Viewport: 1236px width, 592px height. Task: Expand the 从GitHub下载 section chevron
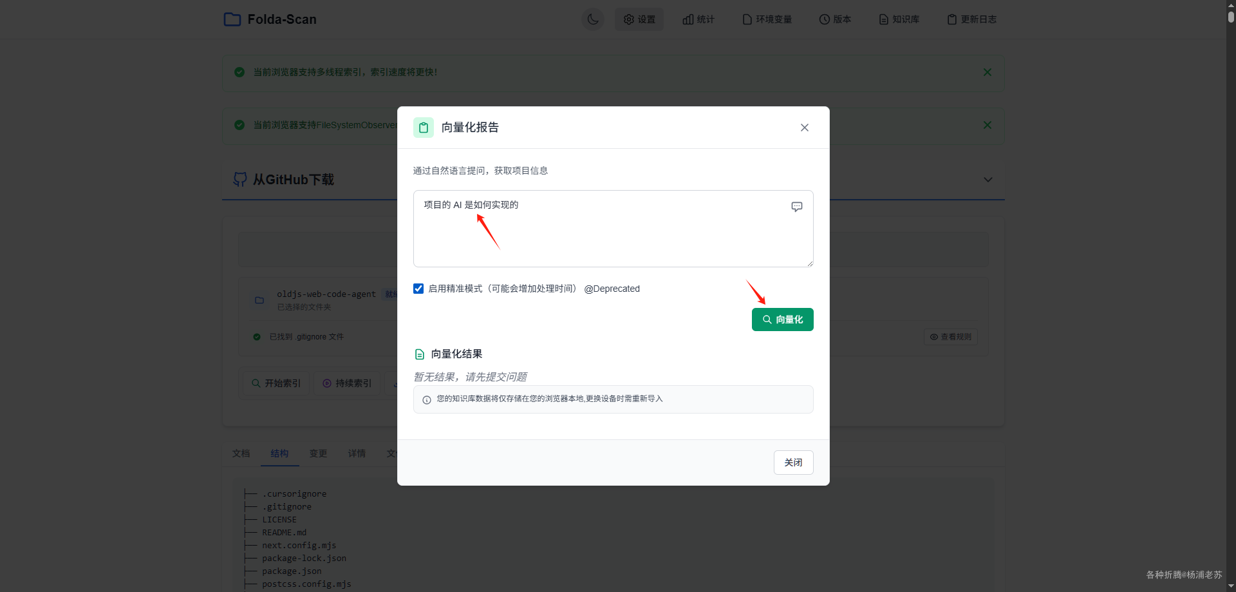(x=988, y=180)
